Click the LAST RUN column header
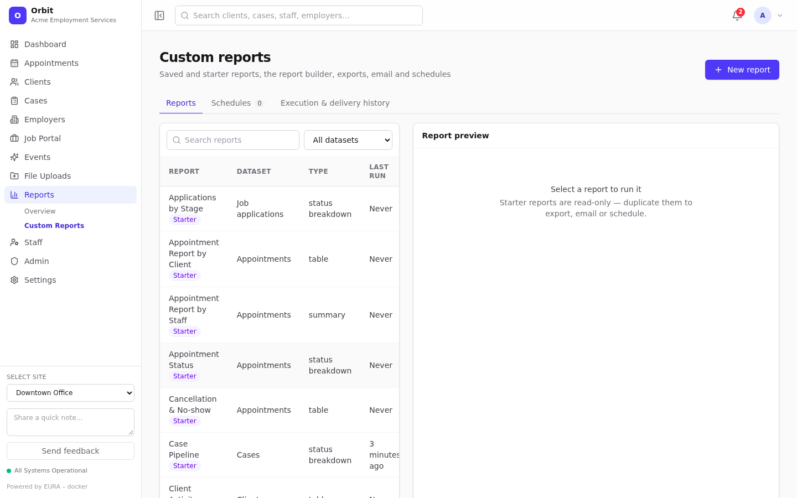 tap(379, 172)
